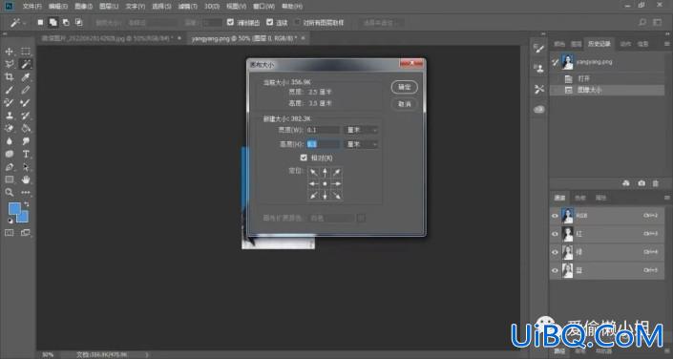Select the Move tool
673x359 pixels.
pos(9,52)
